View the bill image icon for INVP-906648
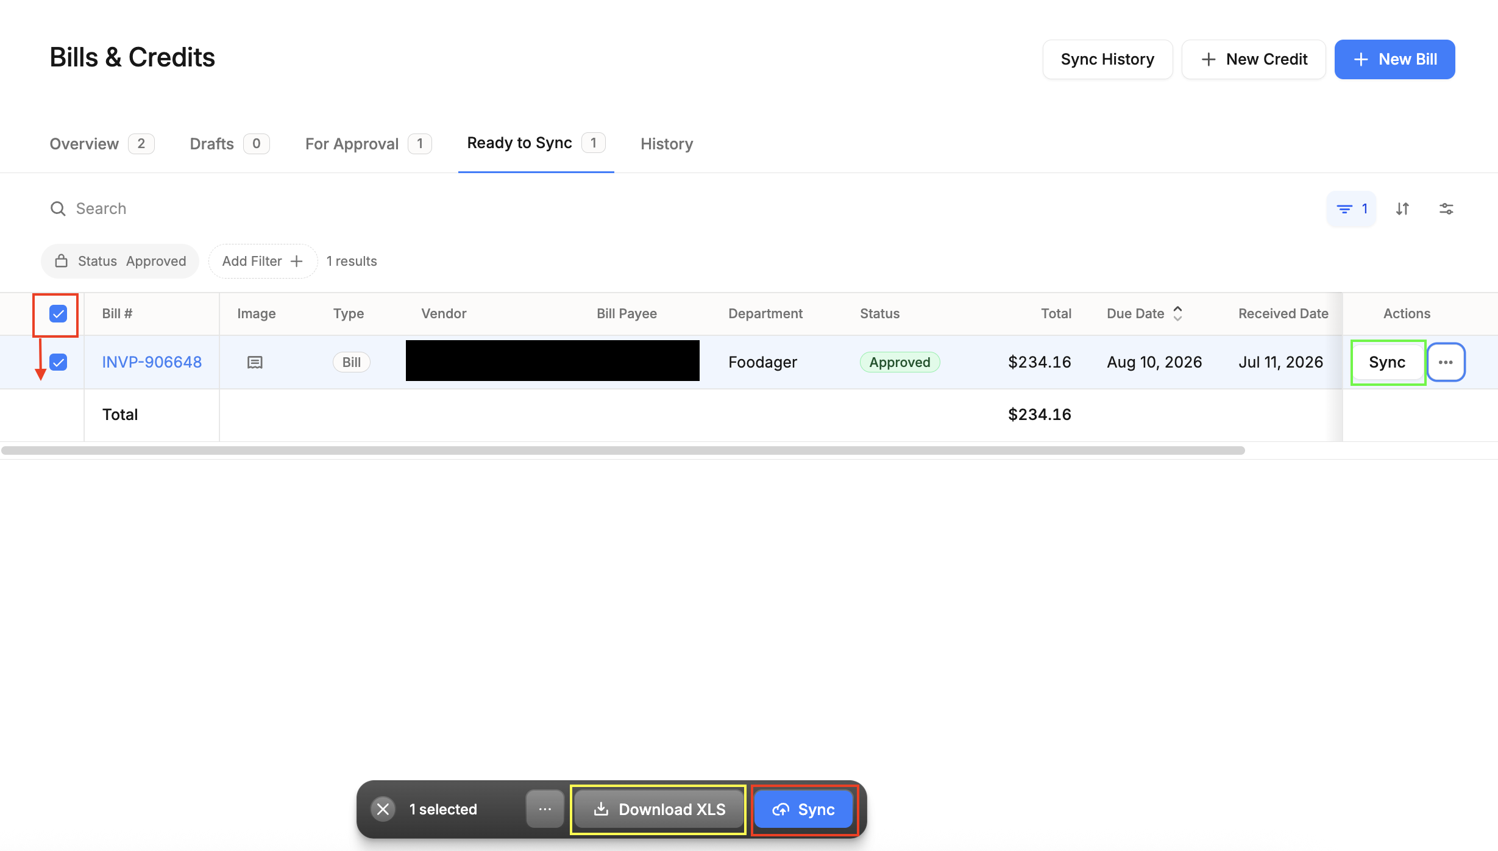This screenshot has width=1498, height=851. coord(255,362)
